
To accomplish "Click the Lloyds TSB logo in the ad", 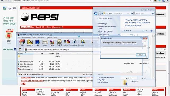I will [x=10, y=8].
